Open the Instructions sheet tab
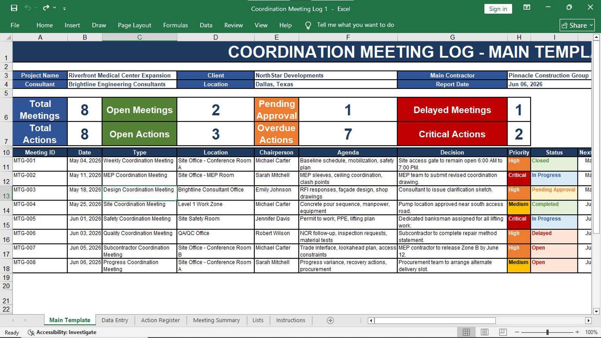Viewport: 601px width, 338px height. click(291, 320)
